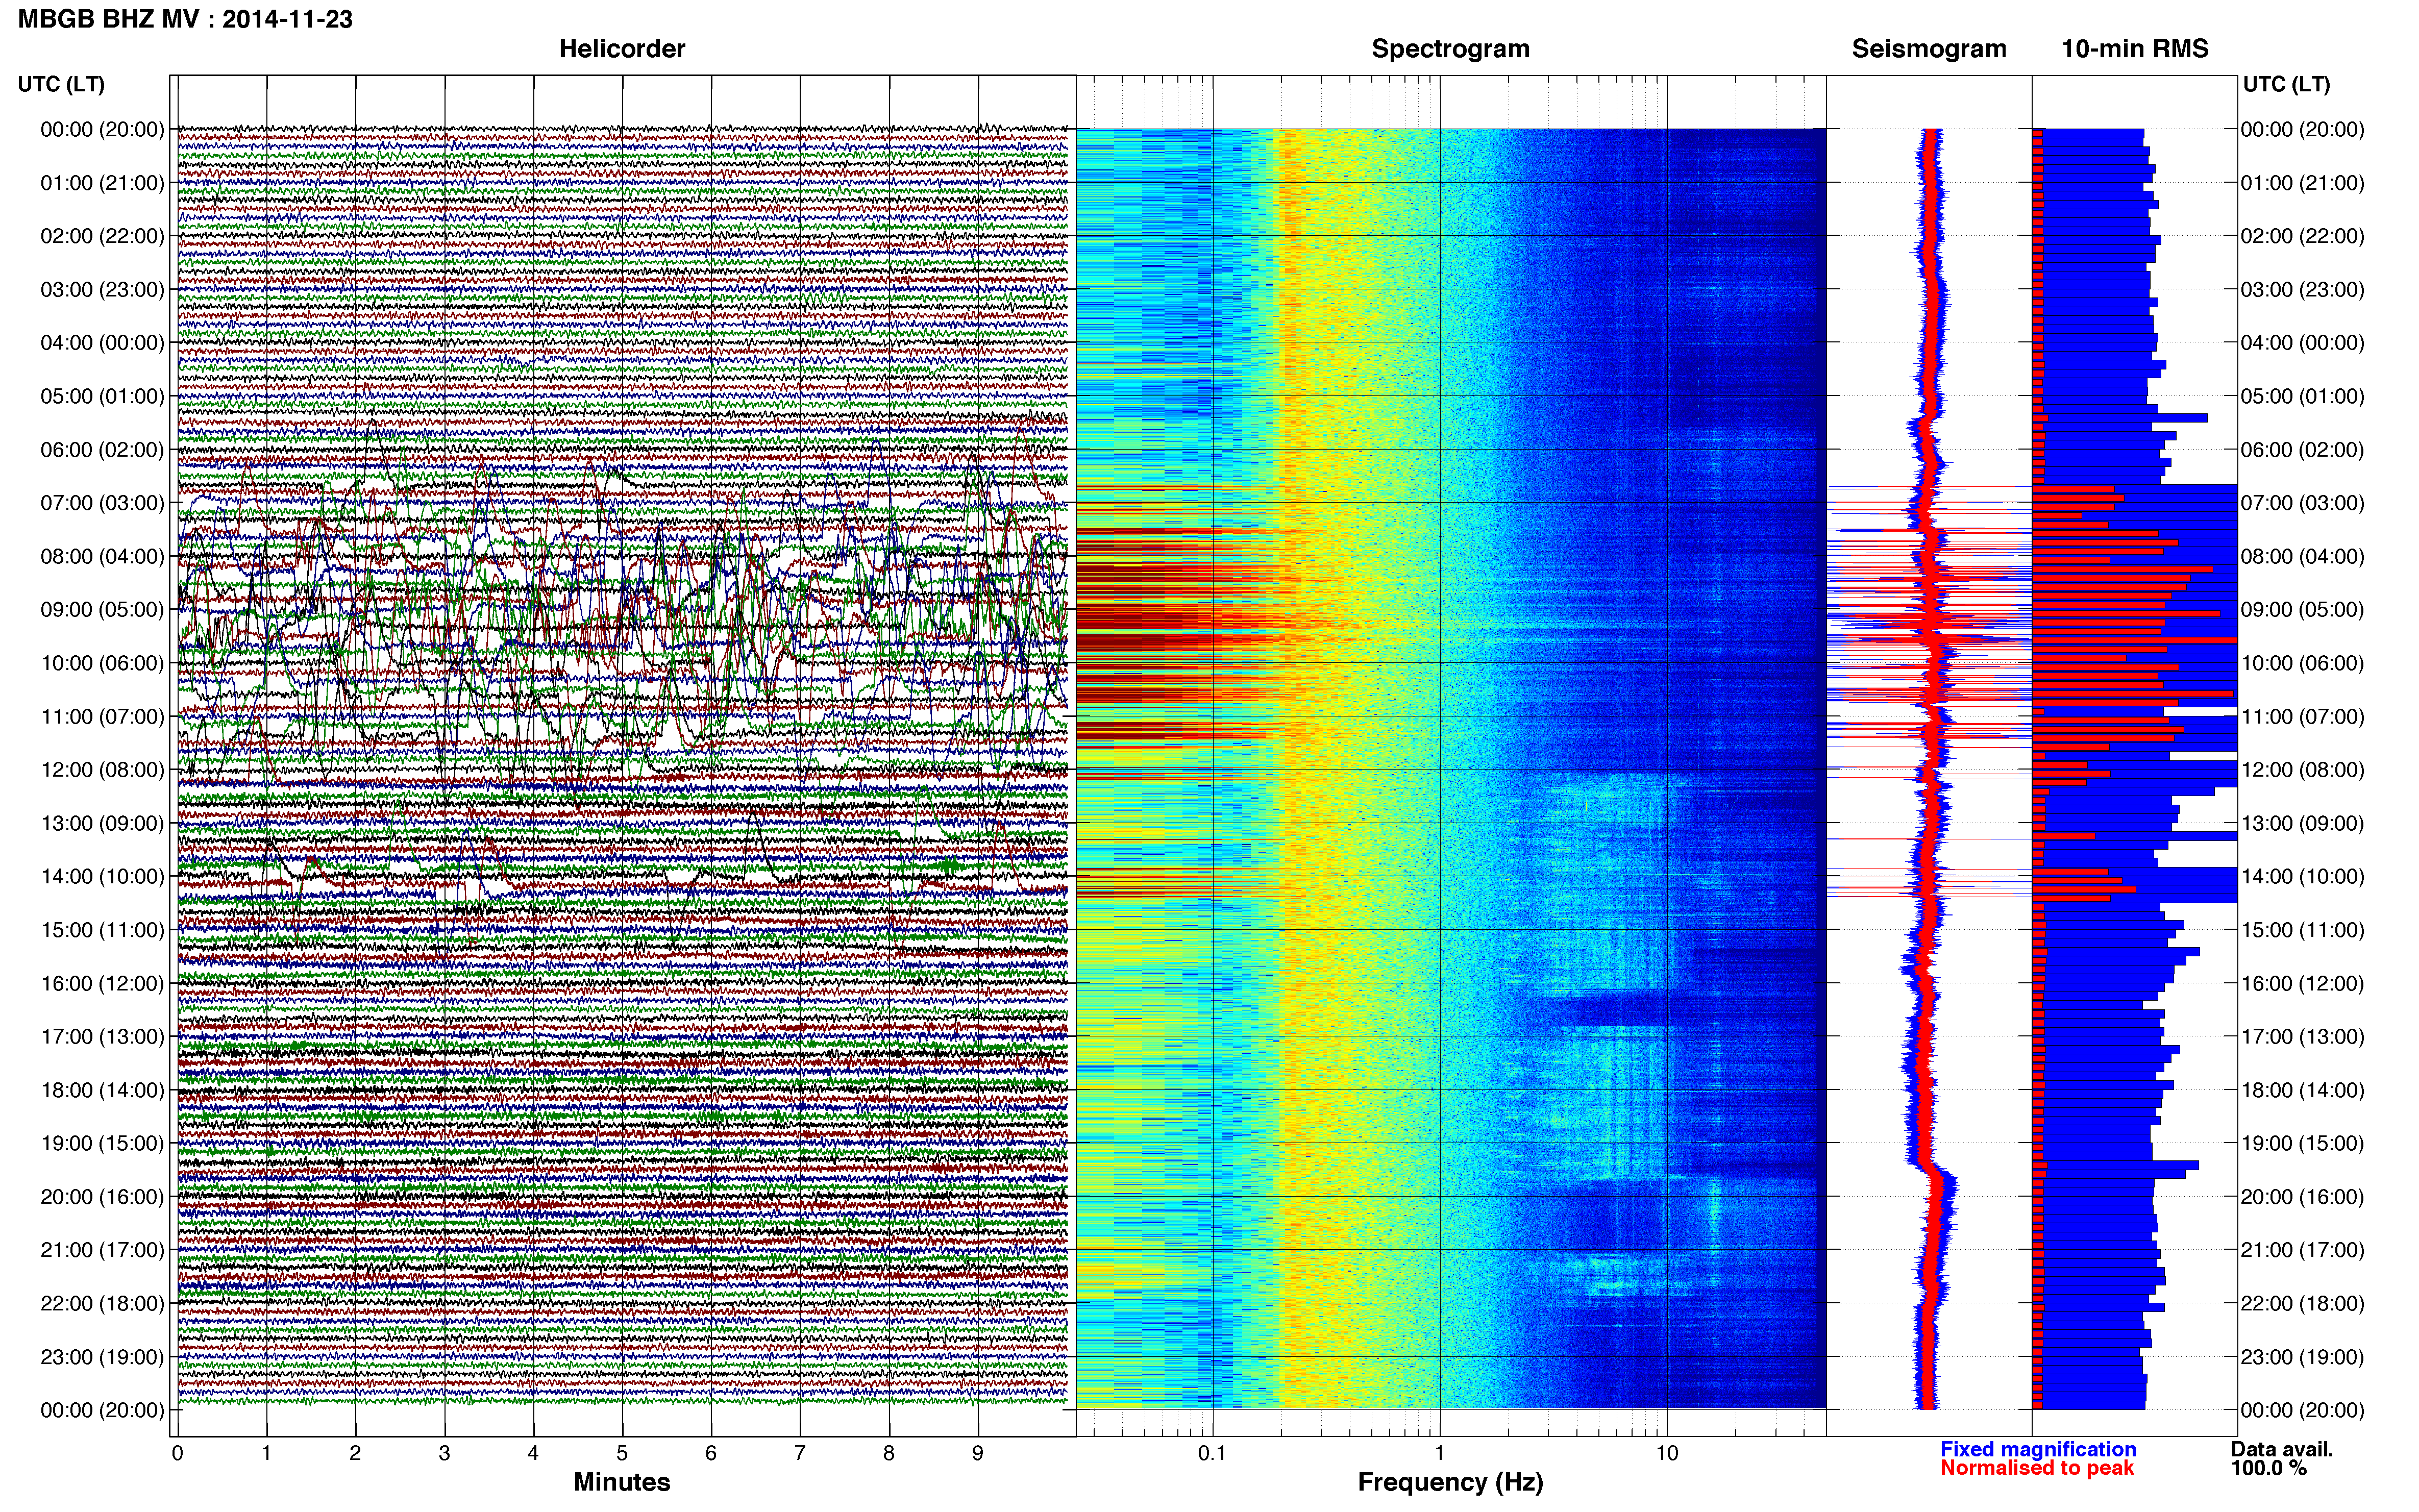Screen dimensions: 2419x1512
Task: Click '03:00 (23:00)' on the Helicorder time axis
Action: coord(102,290)
